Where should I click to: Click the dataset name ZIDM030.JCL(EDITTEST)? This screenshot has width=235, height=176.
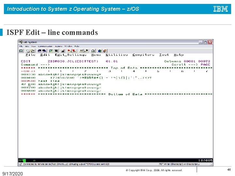[x=73, y=61]
